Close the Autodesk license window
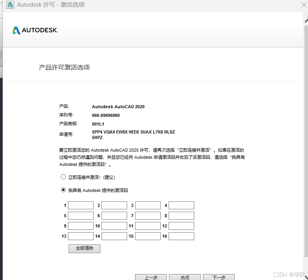This screenshot has height=280, width=308. 304,5
